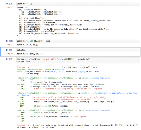Click the red RuntimeError traceback heading
The width and height of the screenshot is (141, 130).
tap(23, 67)
